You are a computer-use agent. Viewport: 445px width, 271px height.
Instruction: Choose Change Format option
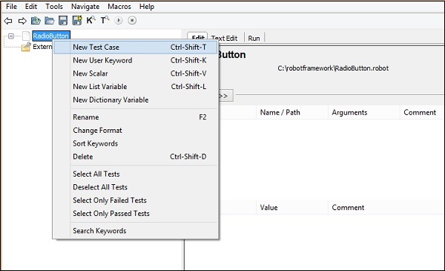[136, 131]
